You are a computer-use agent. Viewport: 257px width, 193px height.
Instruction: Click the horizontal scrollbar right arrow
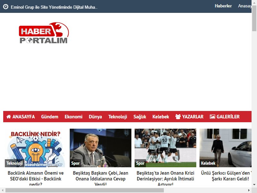pos(249,190)
